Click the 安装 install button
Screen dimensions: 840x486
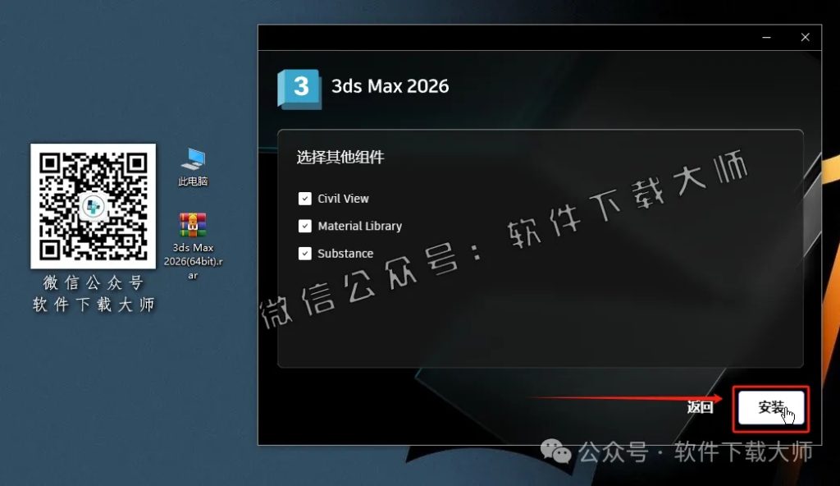(x=769, y=406)
